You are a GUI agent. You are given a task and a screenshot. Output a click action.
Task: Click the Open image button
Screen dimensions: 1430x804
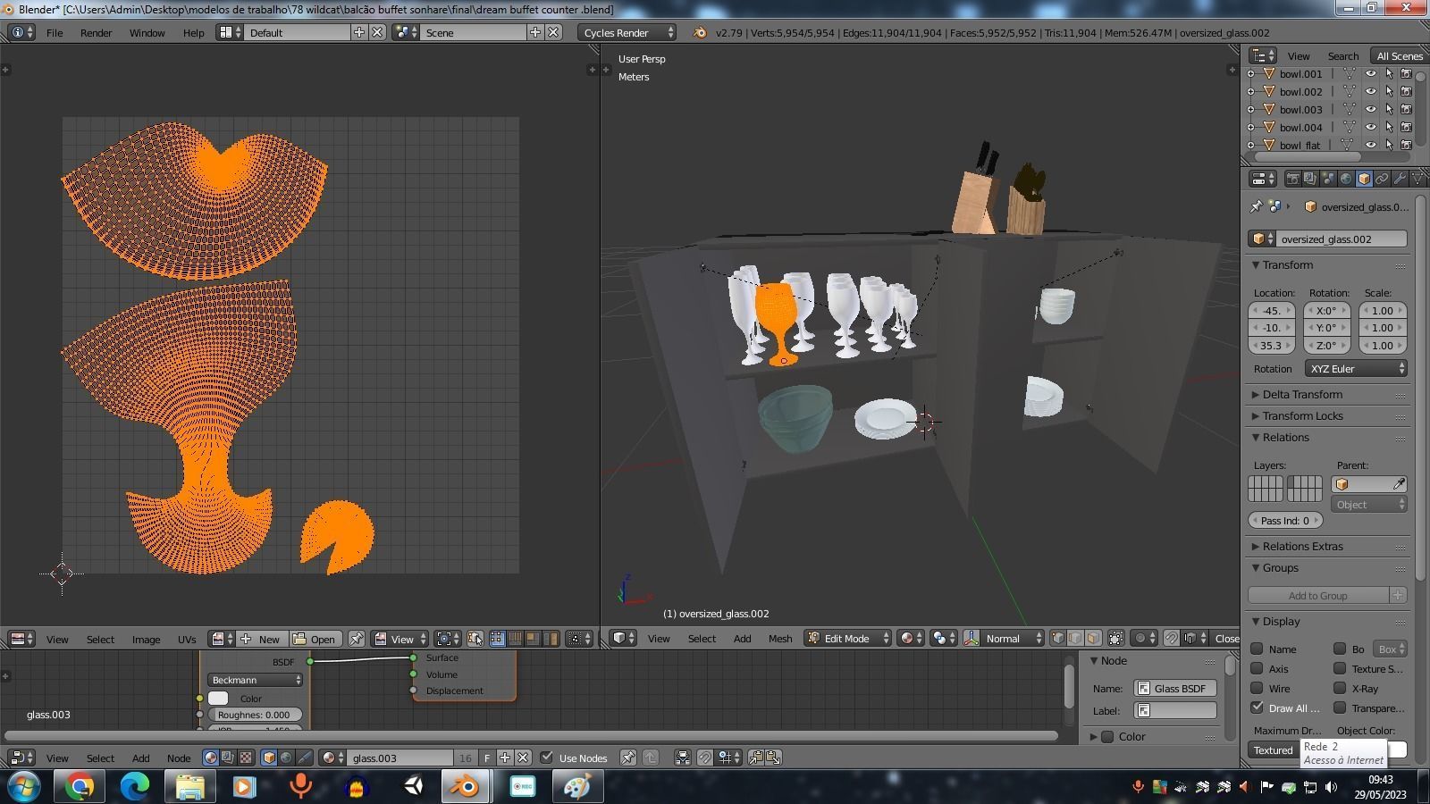pos(315,639)
